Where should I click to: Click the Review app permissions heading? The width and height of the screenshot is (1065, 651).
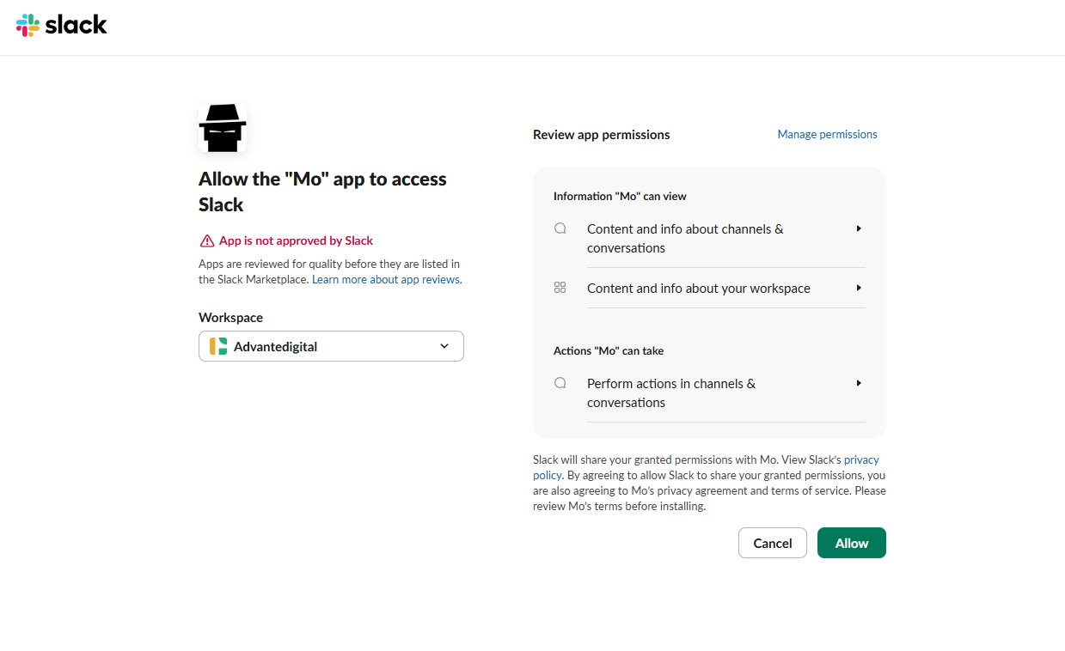601,135
